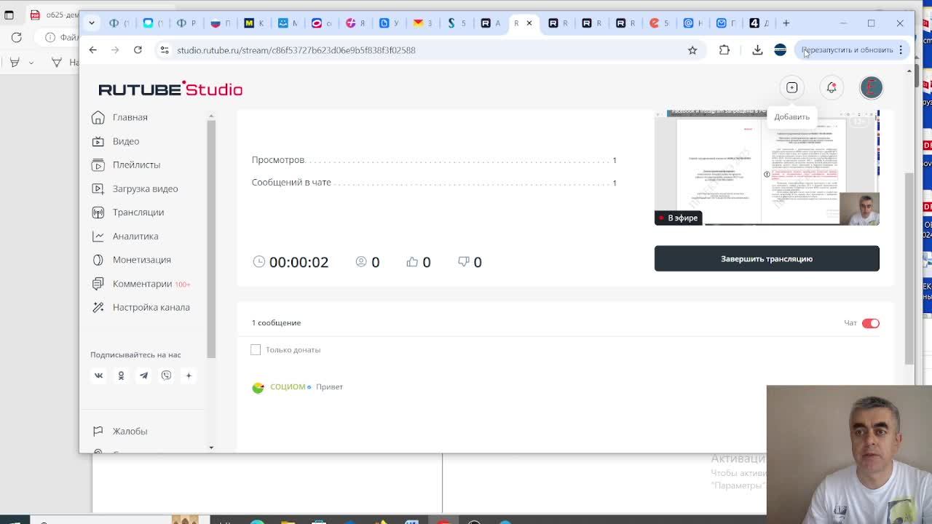This screenshot has height=524, width=932.
Task: Open the Dzen star social link
Action: 189,376
